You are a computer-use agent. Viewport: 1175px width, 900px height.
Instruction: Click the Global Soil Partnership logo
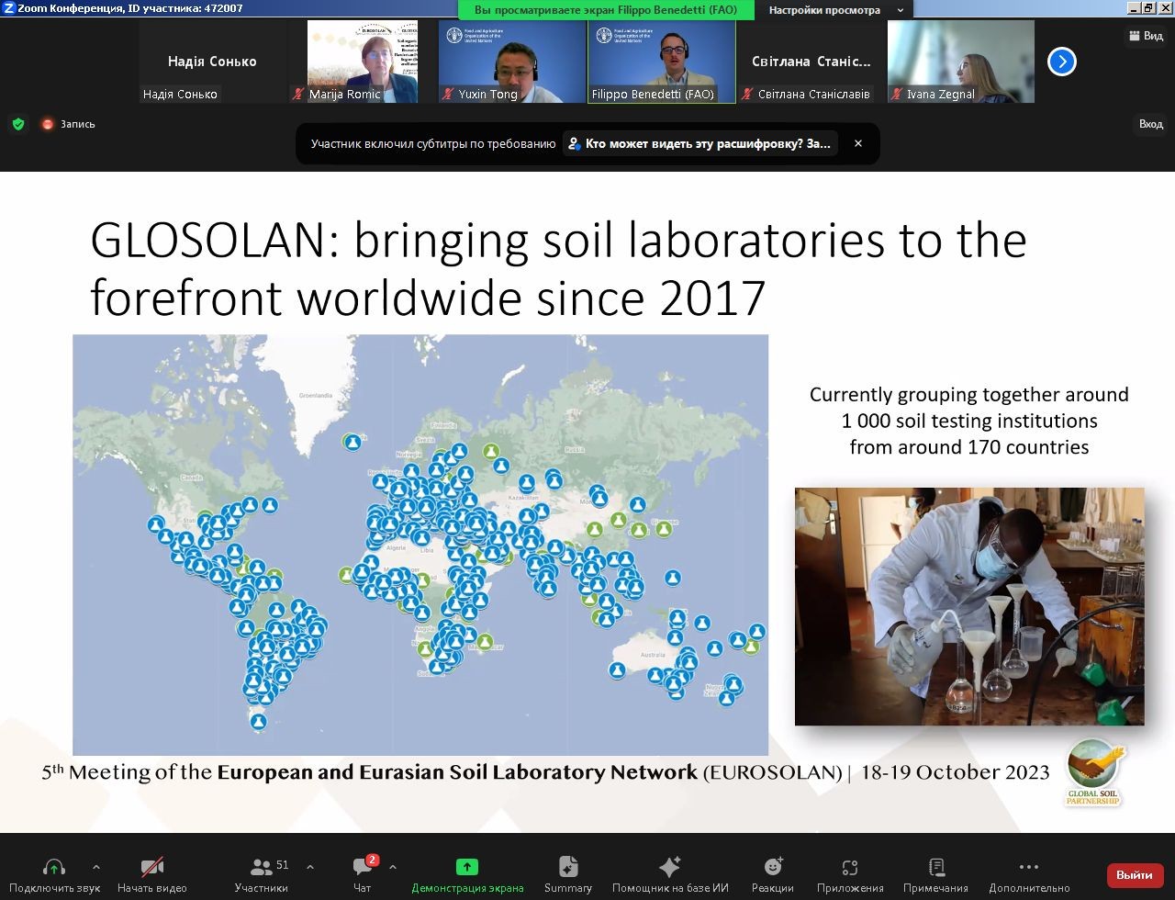click(1093, 772)
